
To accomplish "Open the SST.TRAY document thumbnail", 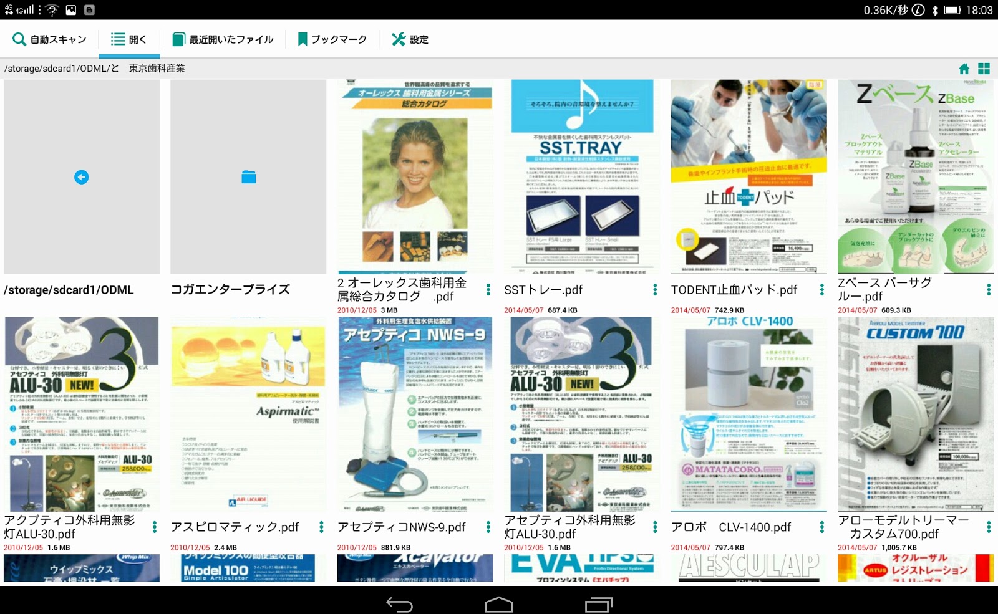I will (582, 177).
